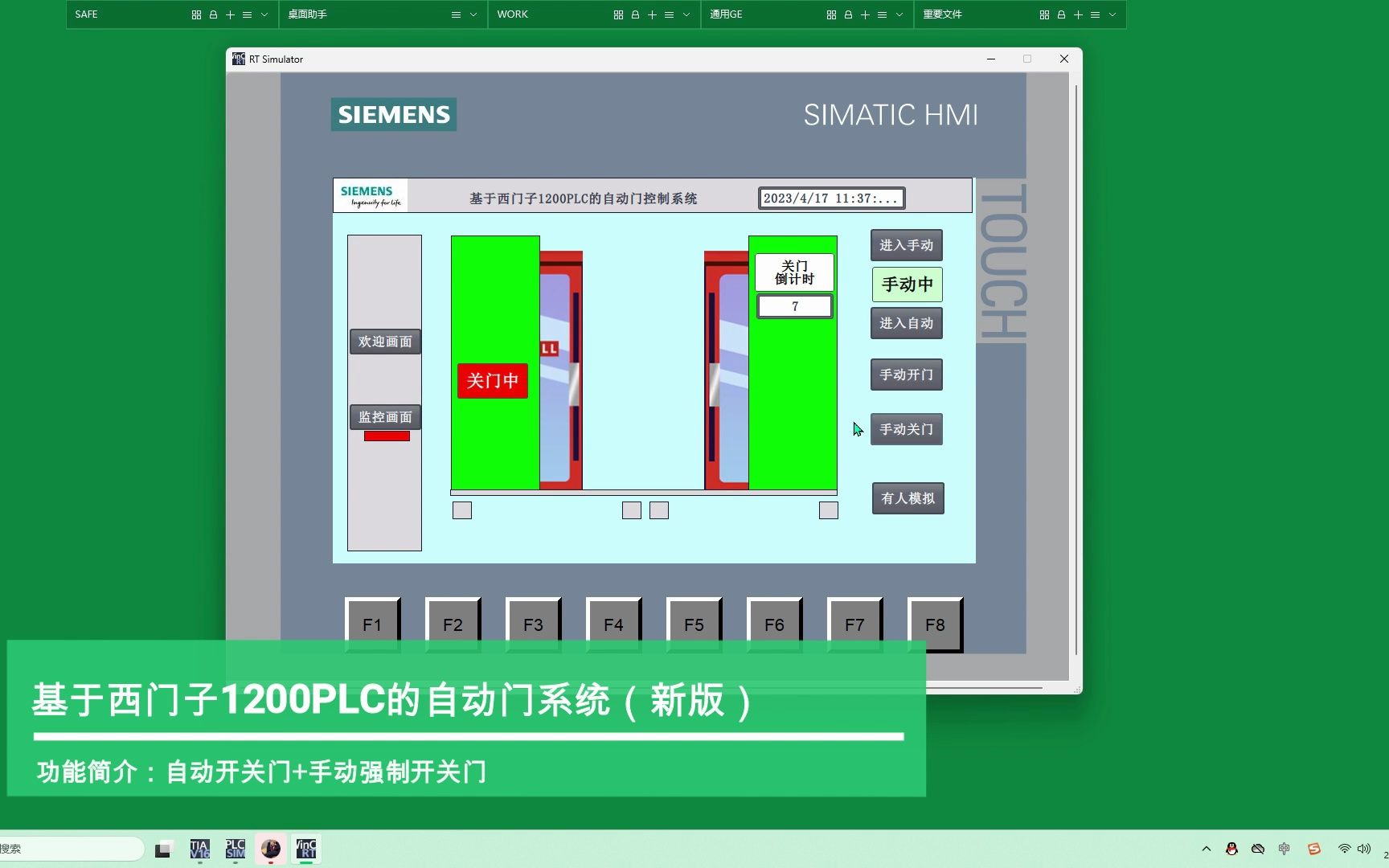The height and width of the screenshot is (868, 1389).
Task: Open the volume control in tray
Action: 1364,849
